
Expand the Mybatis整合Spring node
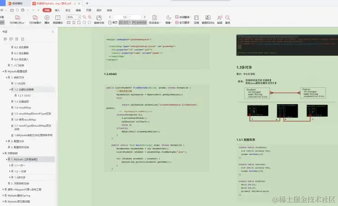3,195
